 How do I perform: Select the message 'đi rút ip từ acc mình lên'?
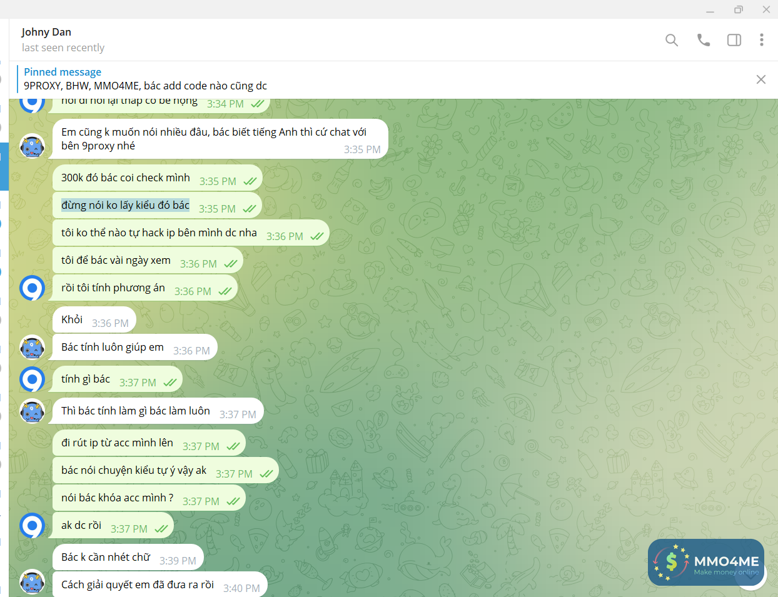[x=149, y=443]
